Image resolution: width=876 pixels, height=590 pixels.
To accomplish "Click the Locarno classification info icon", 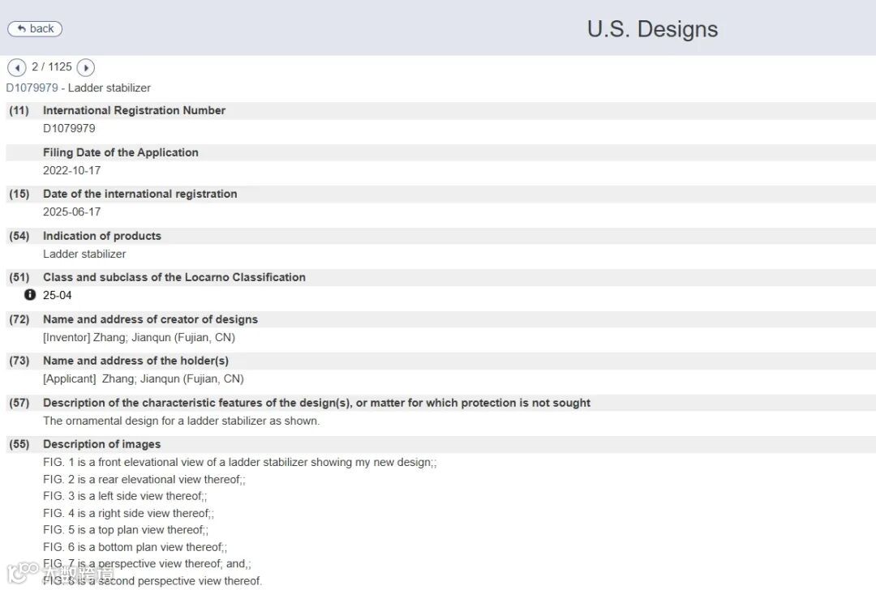I will pos(30,295).
